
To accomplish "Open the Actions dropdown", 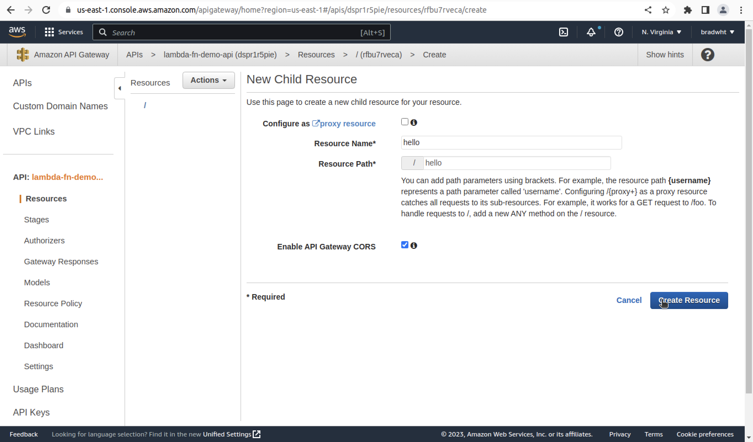I will click(208, 80).
